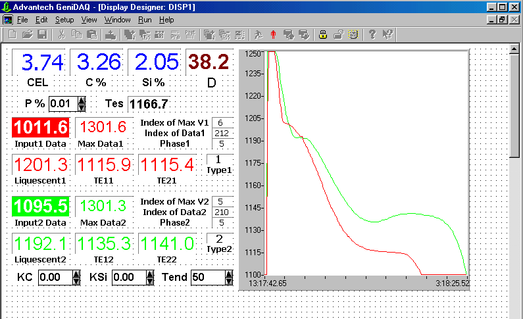523x319 pixels.
Task: Click the GeniDAQ document icon beside File menu
Action: 8,20
